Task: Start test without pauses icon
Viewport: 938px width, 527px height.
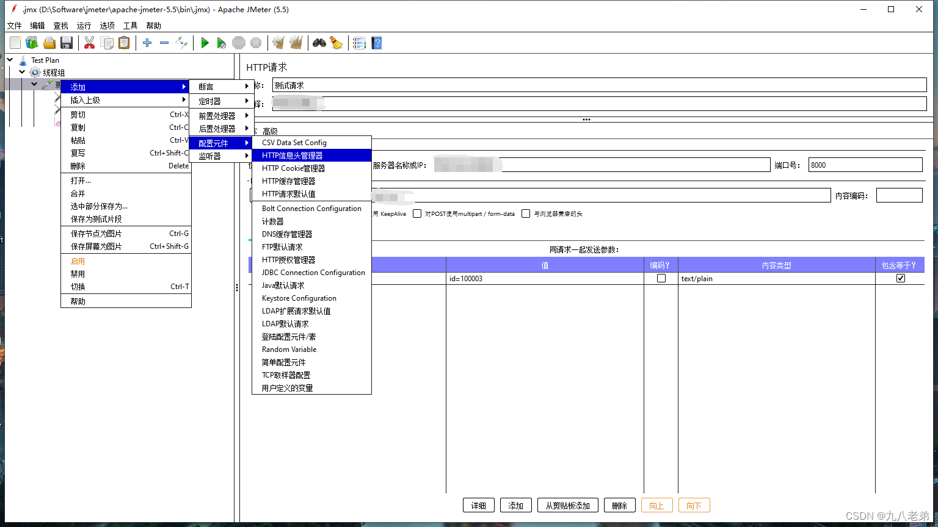Action: pos(222,43)
